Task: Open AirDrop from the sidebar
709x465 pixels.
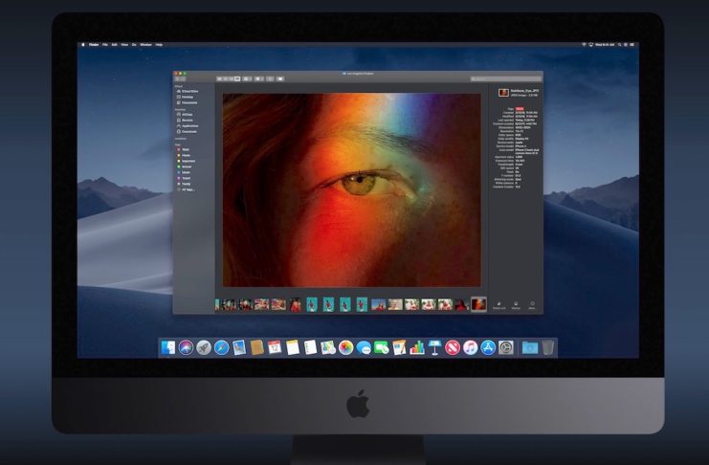Action: (185, 115)
